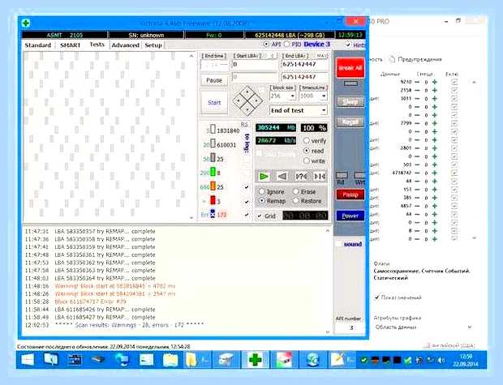Select the API radio button
This screenshot has height=385, width=503.
[266, 45]
